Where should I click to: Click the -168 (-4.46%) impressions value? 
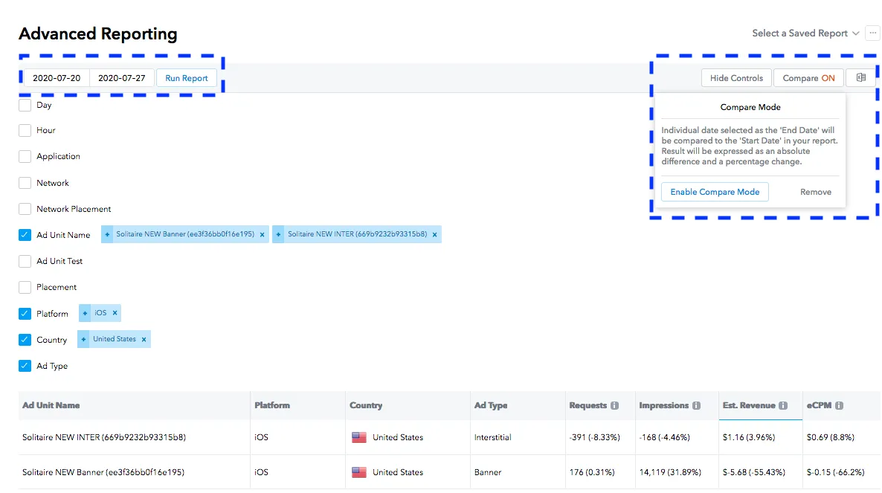click(664, 437)
